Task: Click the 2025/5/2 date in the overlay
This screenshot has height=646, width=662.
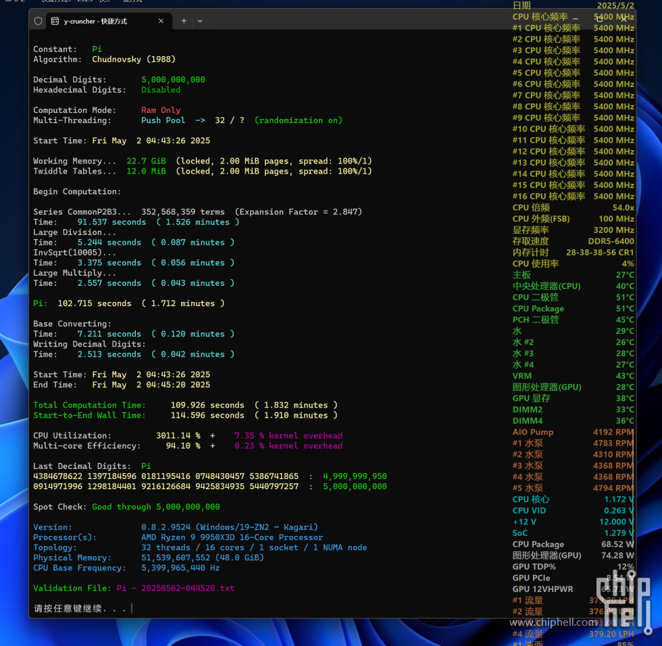Action: [615, 5]
